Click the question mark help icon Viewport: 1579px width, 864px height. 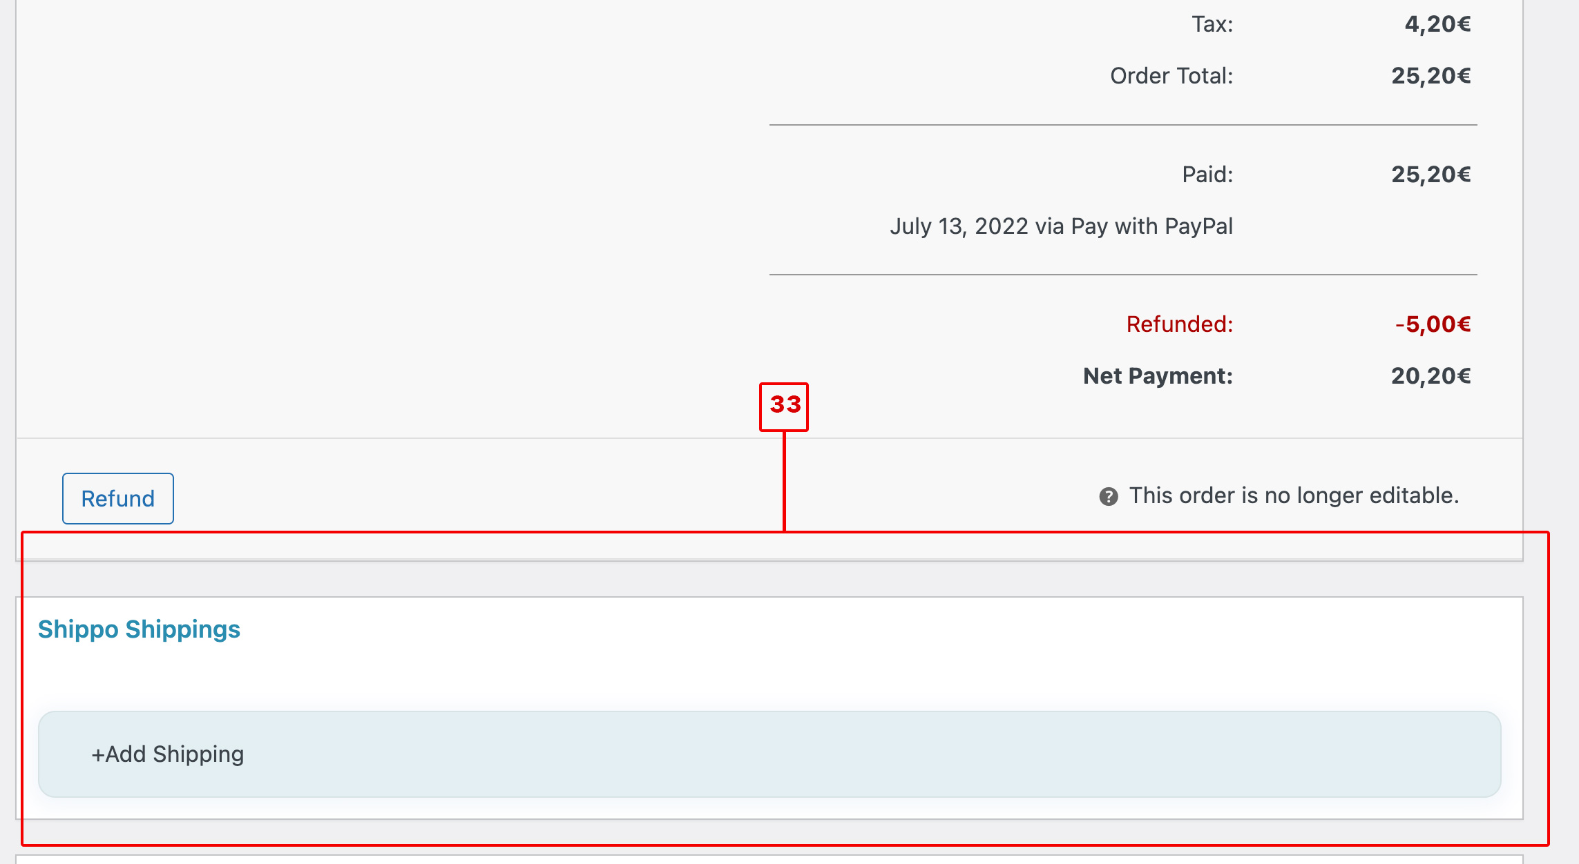[x=1109, y=496]
